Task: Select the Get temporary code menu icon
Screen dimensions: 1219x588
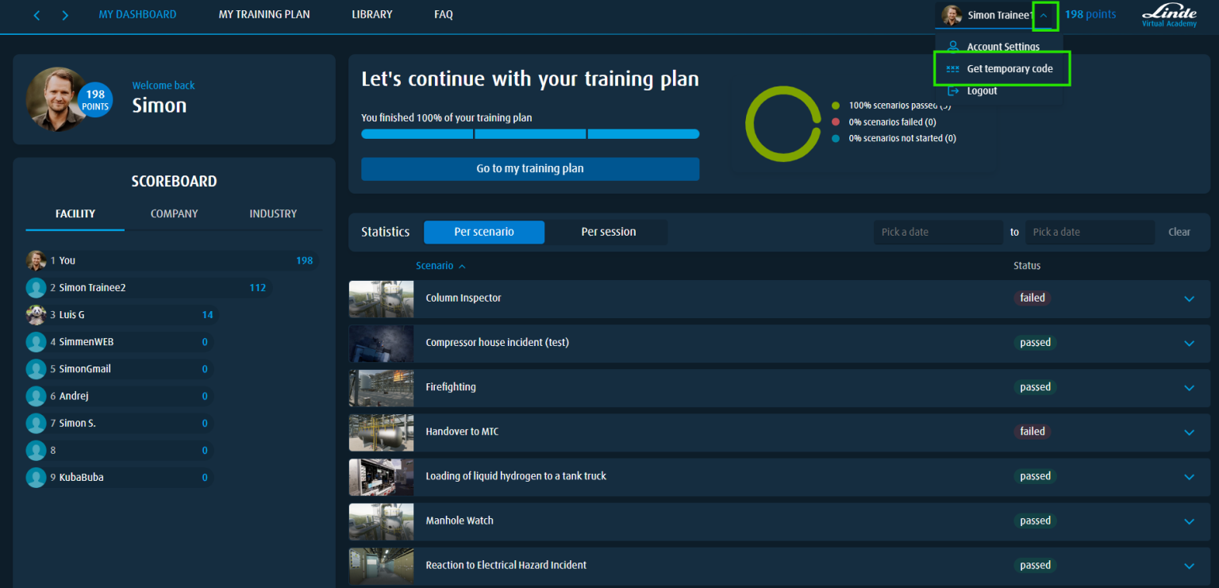Action: 952,69
